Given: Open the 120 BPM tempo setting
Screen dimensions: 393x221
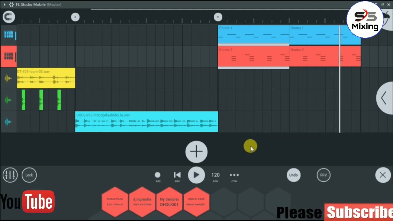Looking at the screenshot, I should (x=216, y=176).
